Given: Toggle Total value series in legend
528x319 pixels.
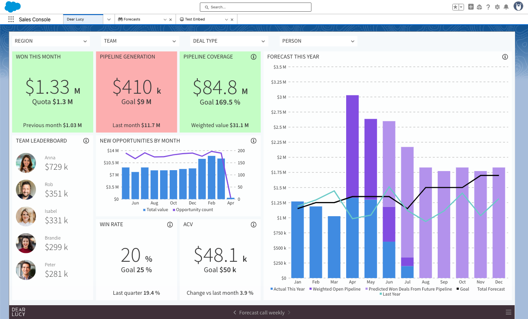Looking at the screenshot, I should [x=156, y=210].
